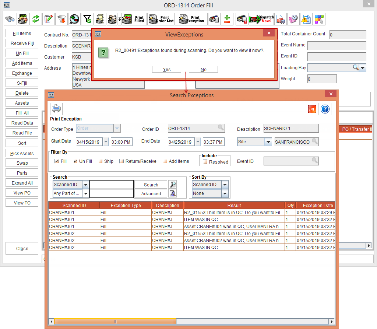The image size is (377, 329).
Task: Click Print Filled toolbar button
Action: click(x=134, y=19)
